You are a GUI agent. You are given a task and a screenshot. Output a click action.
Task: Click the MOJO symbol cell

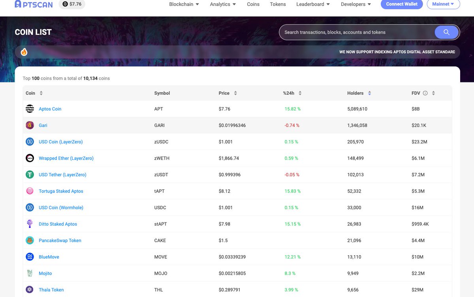160,273
